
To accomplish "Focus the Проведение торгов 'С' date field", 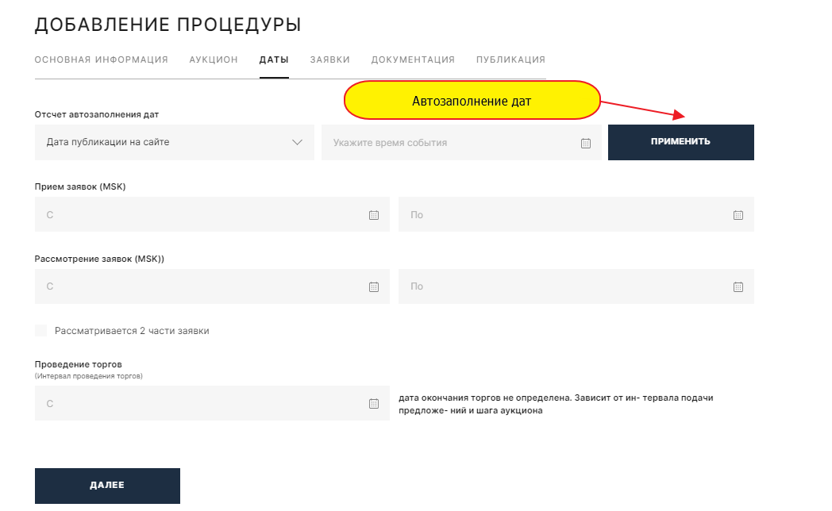I will (198, 404).
